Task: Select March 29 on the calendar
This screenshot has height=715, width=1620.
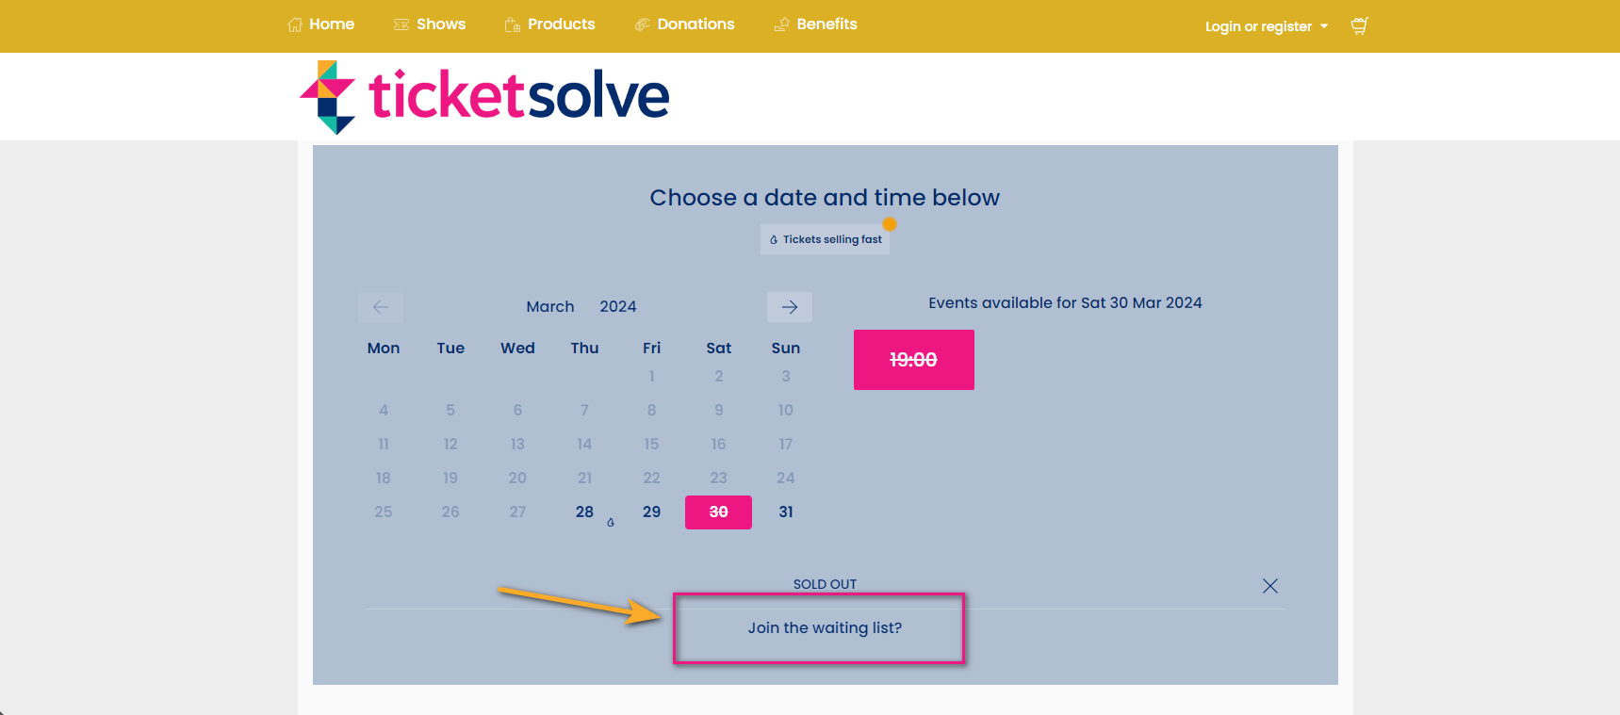Action: [651, 512]
